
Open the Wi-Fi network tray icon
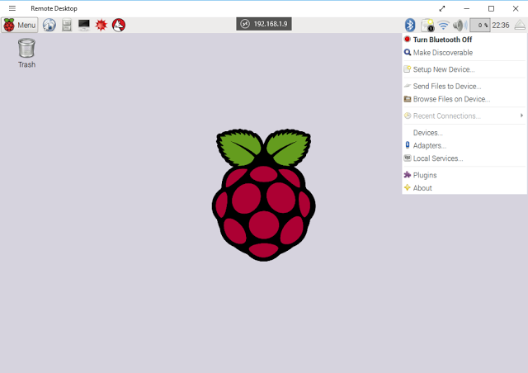(443, 25)
